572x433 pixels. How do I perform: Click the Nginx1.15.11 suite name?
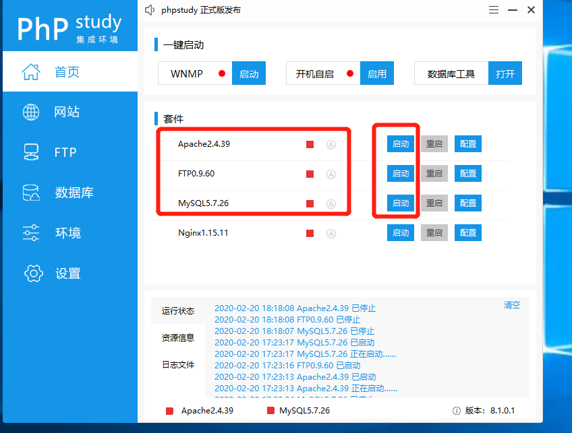[203, 233]
